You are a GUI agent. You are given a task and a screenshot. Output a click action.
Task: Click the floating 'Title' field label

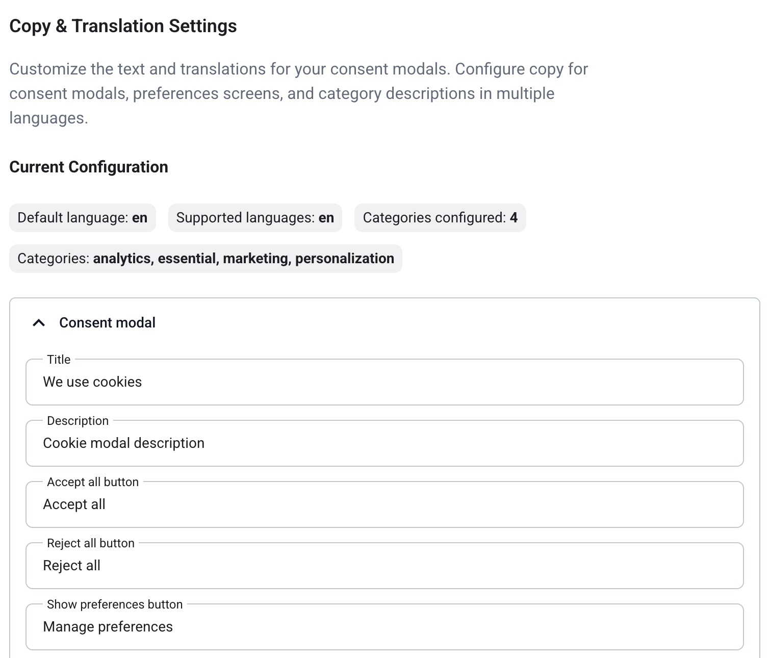(x=59, y=360)
